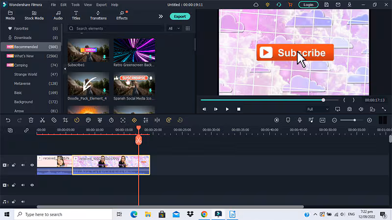Click the preview progress slider handle
This screenshot has width=392, height=220.
[x=323, y=100]
